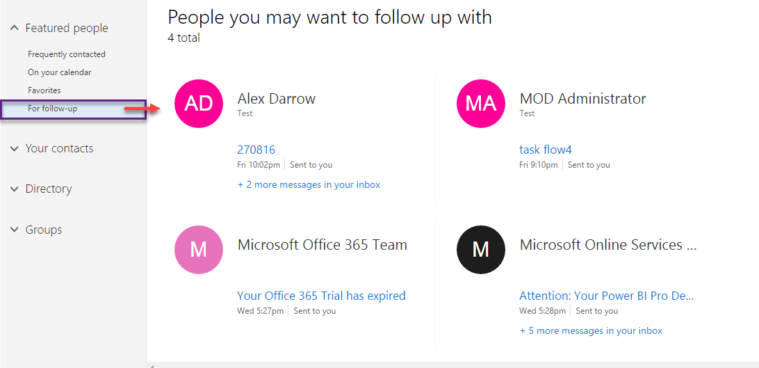Open Your Office 365 Trial has expired

tap(321, 296)
